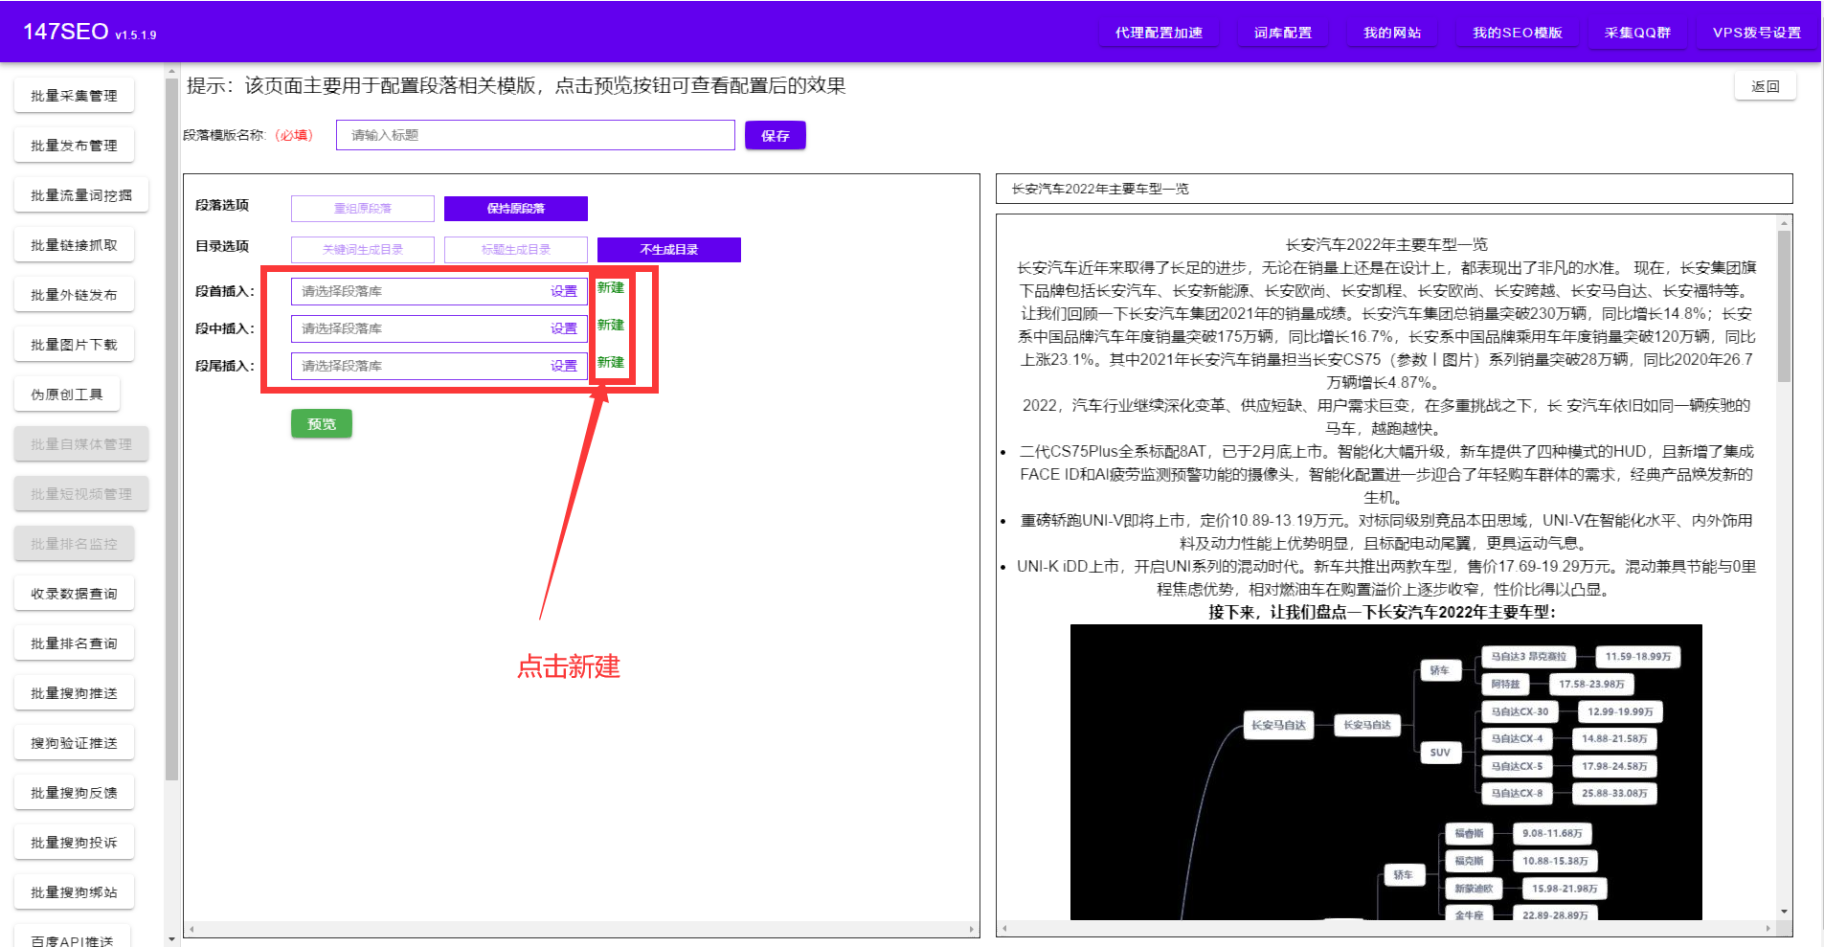
Task: Open 采集QQ群 in top menu
Action: [1637, 33]
